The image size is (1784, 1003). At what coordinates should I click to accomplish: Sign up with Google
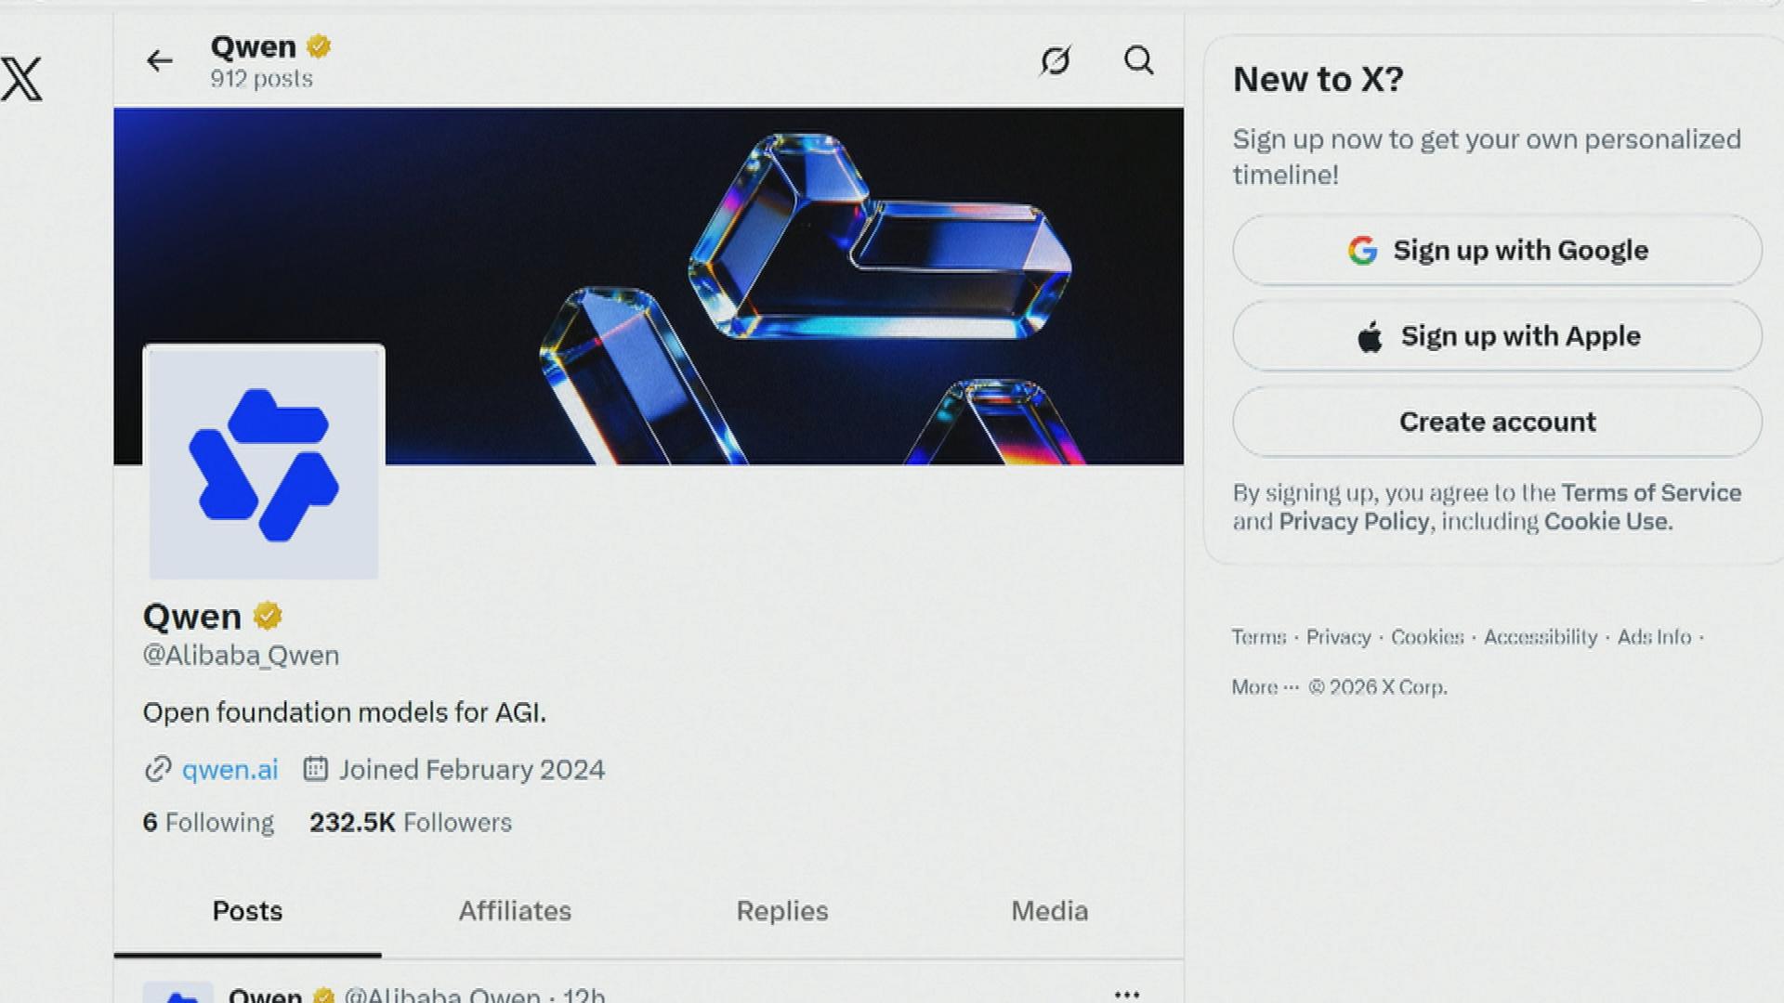[x=1498, y=251]
